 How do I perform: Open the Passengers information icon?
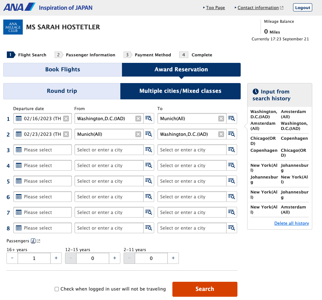[33, 241]
